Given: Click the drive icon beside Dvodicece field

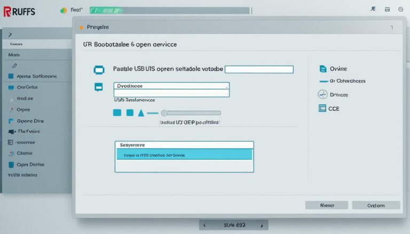Looking at the screenshot, I should [x=98, y=87].
